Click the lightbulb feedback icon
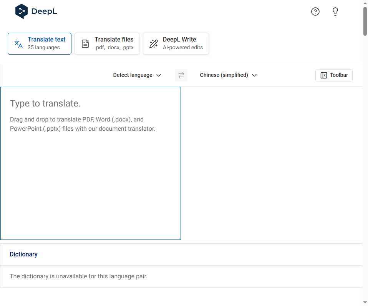Image resolution: width=368 pixels, height=306 pixels. pos(335,12)
